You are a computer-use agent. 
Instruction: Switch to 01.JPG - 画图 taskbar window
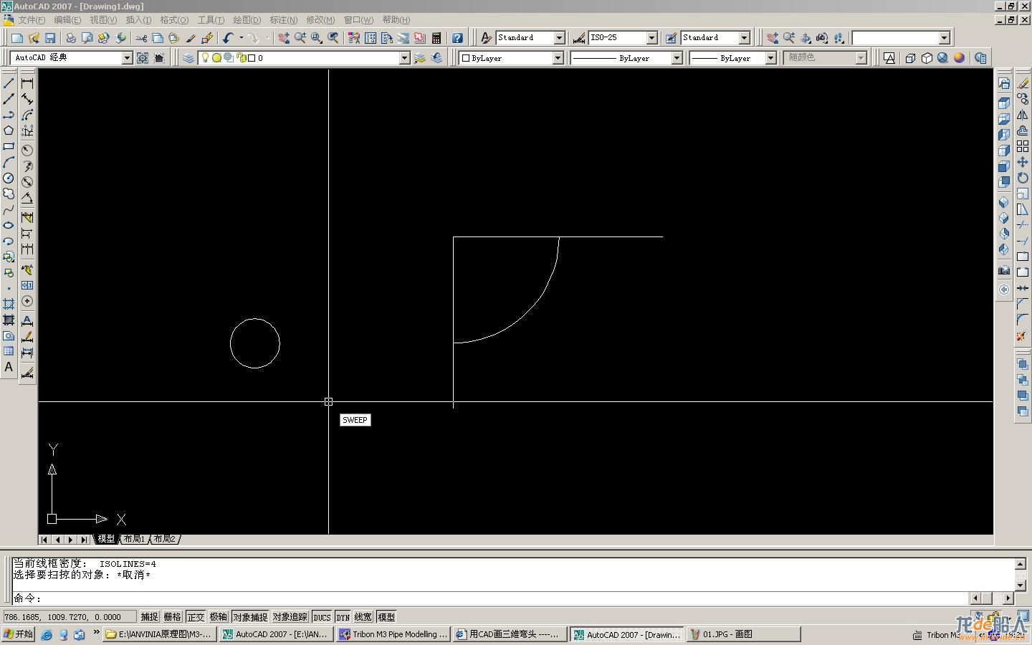point(743,634)
